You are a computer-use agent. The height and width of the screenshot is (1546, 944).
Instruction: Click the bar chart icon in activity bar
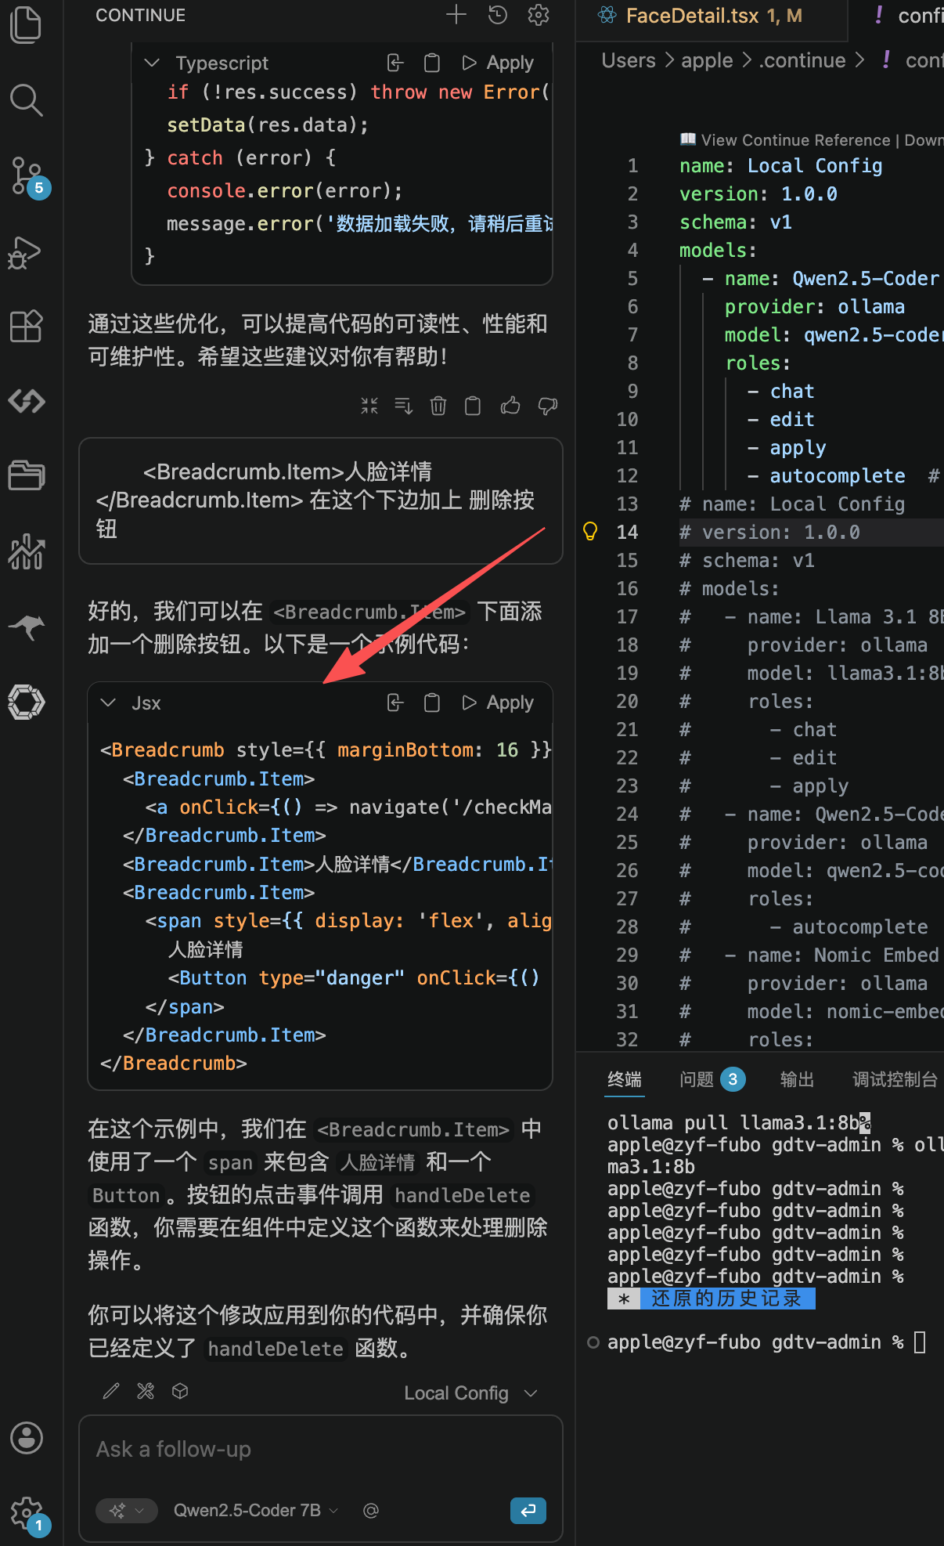pyautogui.click(x=26, y=551)
